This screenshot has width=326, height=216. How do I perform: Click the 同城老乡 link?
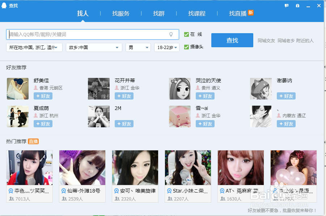(286, 41)
